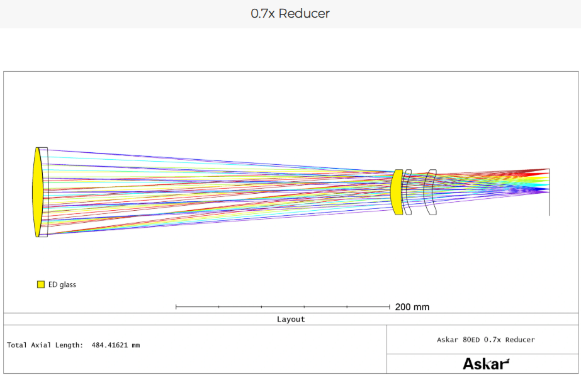The width and height of the screenshot is (581, 375).
Task: Click the "Askar 80ED 0.7x Reducer" caption
Action: pos(485,340)
